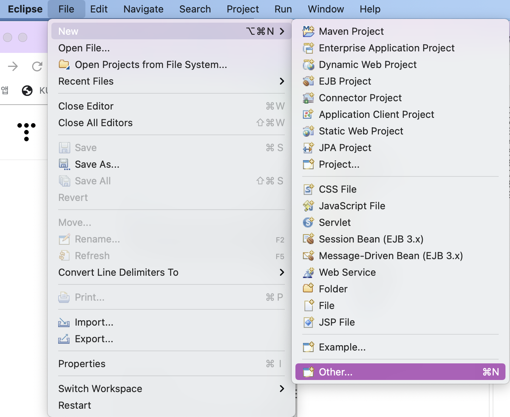Viewport: 510px width, 417px height.
Task: Expand Convert Line Delimiters To submenu
Action: tap(282, 272)
